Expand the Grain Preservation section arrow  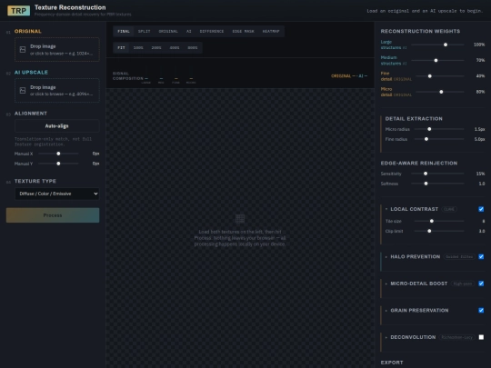tap(386, 311)
